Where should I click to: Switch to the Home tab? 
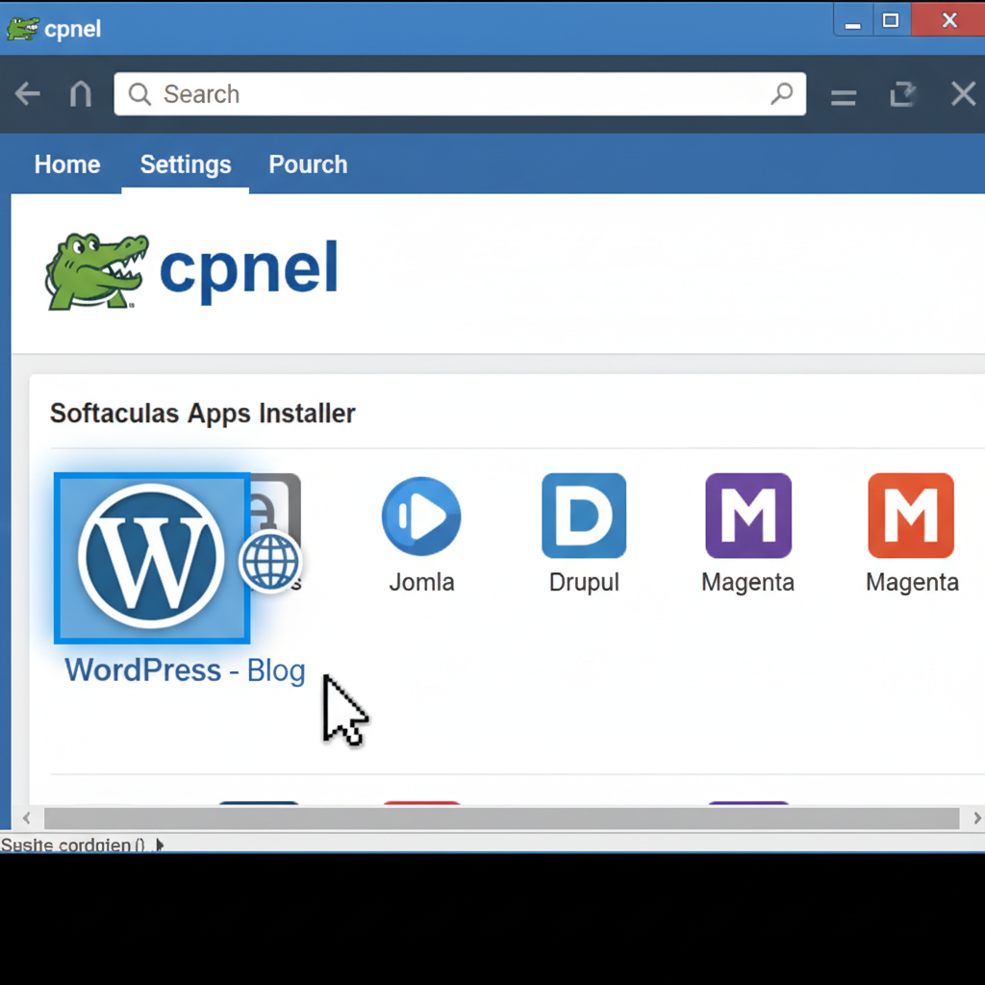(x=67, y=164)
